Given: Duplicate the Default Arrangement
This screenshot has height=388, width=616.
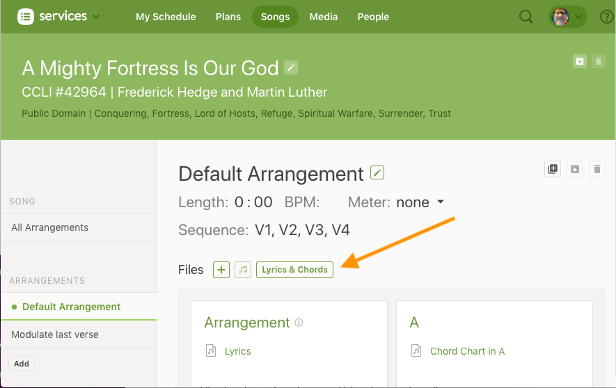Looking at the screenshot, I should (x=553, y=168).
